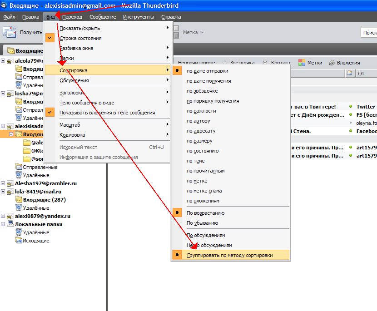The image size is (377, 311).
Task: Click the read-status column header icon
Action: click(349, 73)
